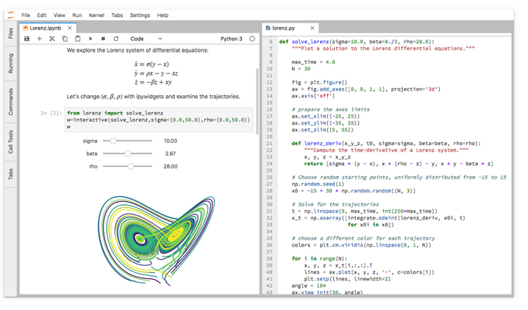This screenshot has width=528, height=310.
Task: Restart the kernel with circular arrow icon
Action: click(x=116, y=39)
